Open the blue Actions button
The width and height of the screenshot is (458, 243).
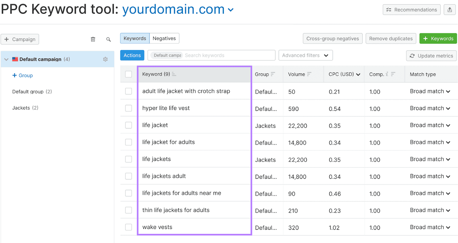coord(132,55)
